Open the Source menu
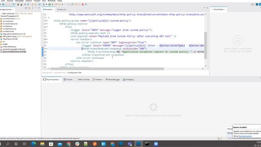261x147 pixels. [10, 1]
